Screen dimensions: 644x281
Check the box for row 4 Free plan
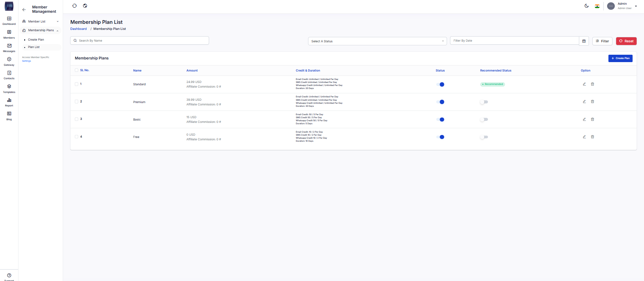pyautogui.click(x=77, y=137)
